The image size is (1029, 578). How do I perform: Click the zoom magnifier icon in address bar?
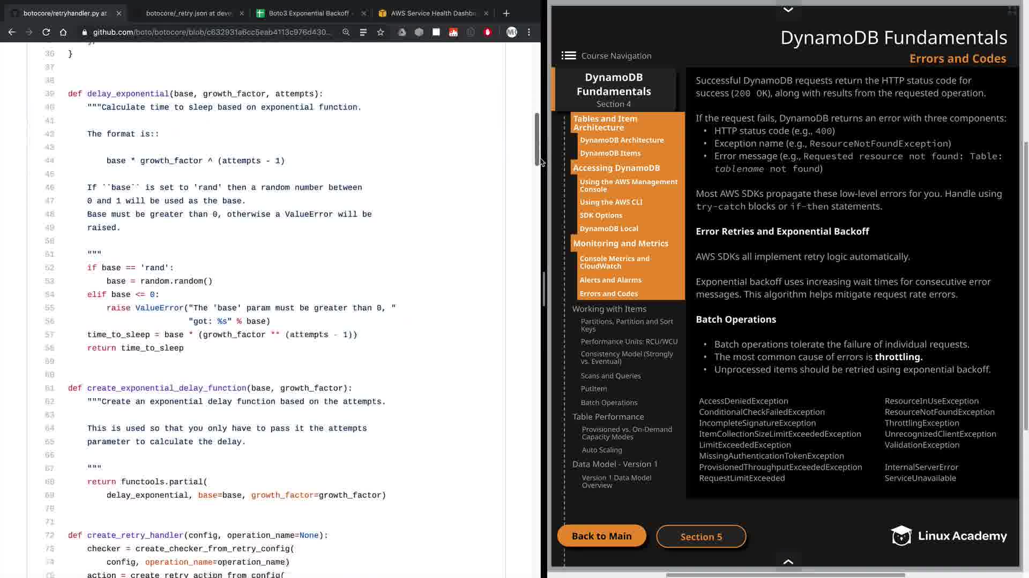pos(346,32)
